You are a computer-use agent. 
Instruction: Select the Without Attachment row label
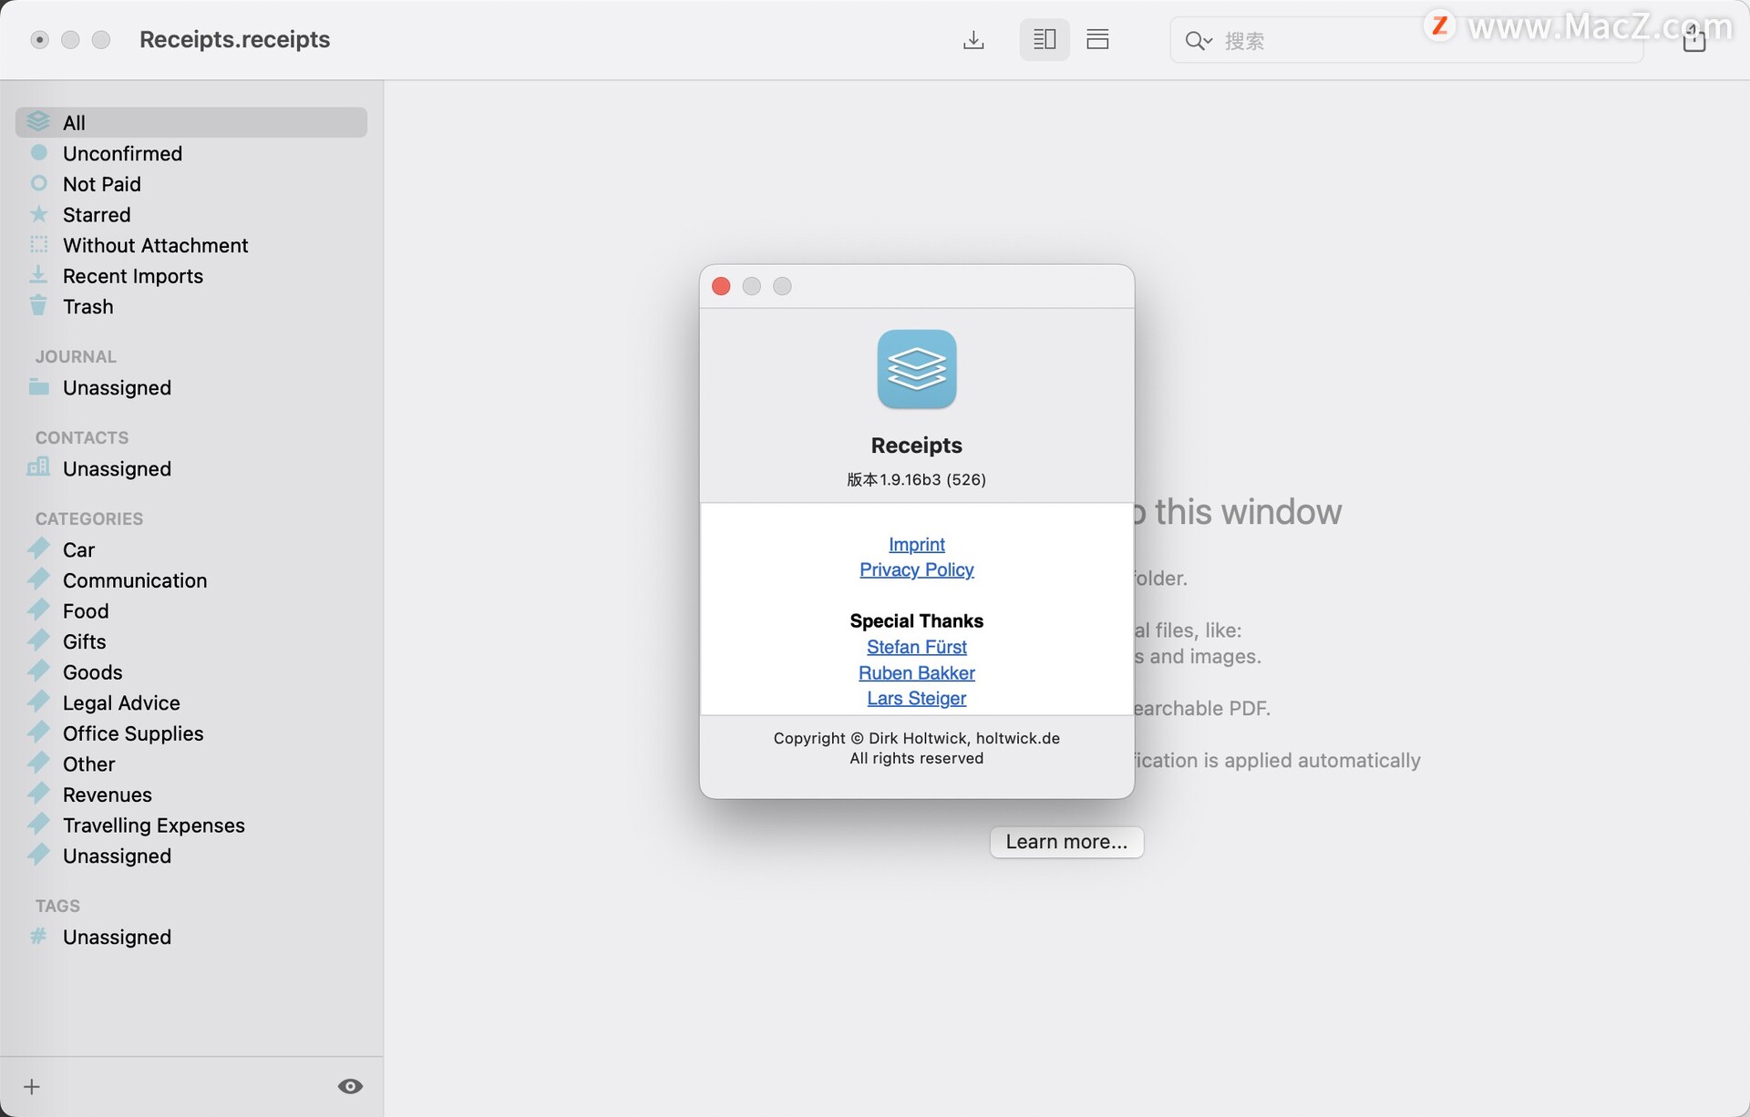coord(155,245)
